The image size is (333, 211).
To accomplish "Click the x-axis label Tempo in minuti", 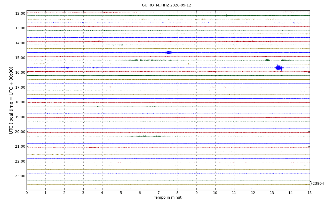I will click(168, 198).
